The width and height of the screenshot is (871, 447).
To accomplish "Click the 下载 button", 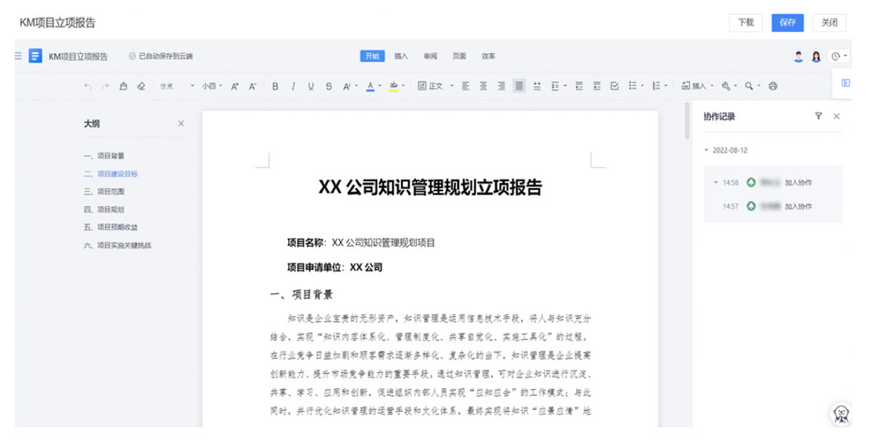I will pyautogui.click(x=745, y=23).
